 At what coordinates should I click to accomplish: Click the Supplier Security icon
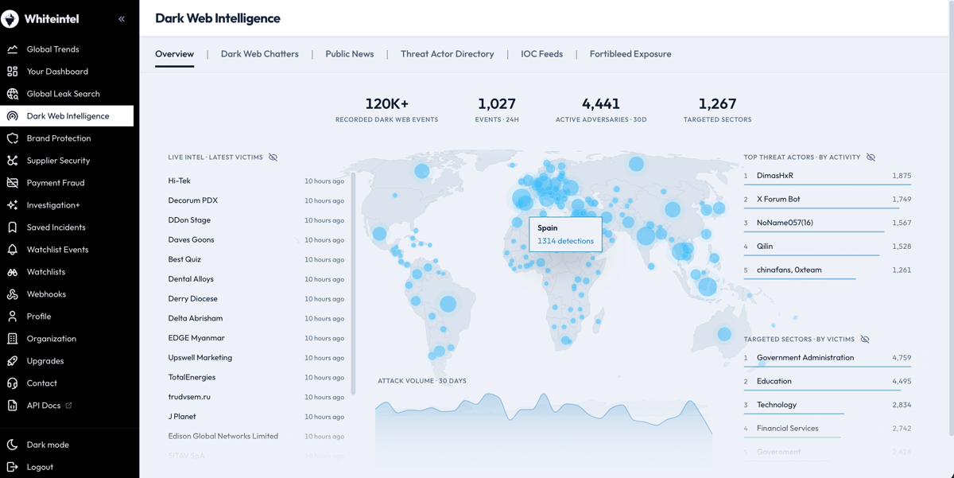coord(13,161)
